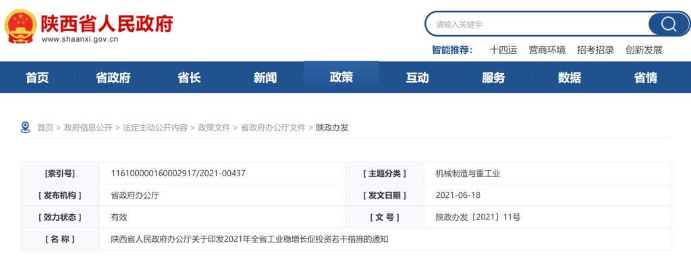Open the 互动 navigation menu

pyautogui.click(x=417, y=78)
